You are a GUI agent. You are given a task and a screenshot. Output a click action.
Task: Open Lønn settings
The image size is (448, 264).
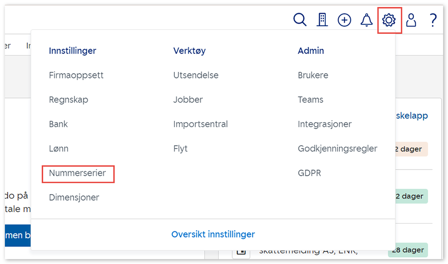tap(58, 149)
